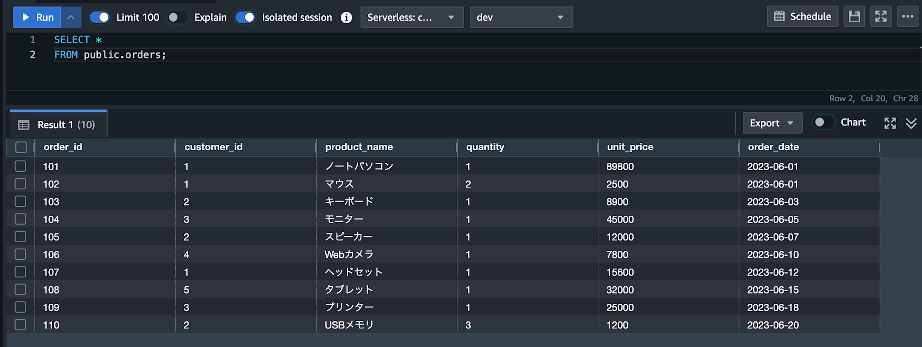Click the unit_price column header
922x347 pixels.
pyautogui.click(x=630, y=147)
